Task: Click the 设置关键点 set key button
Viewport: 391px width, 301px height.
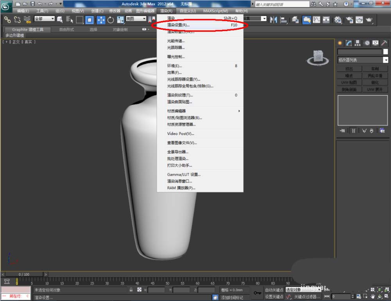Action: coord(274,297)
